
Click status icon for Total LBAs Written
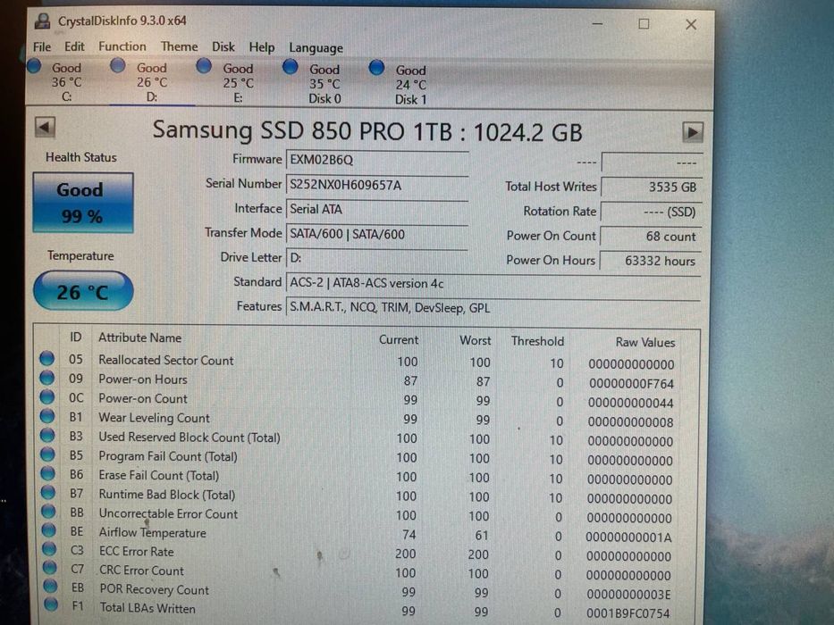click(x=51, y=604)
